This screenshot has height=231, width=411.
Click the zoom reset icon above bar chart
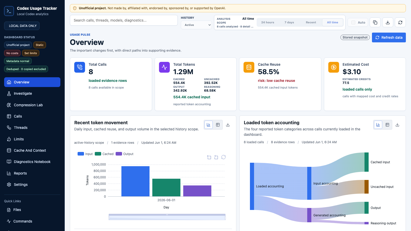[216, 157]
